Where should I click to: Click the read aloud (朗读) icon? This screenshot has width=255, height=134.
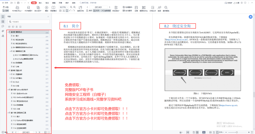pos(159,9)
